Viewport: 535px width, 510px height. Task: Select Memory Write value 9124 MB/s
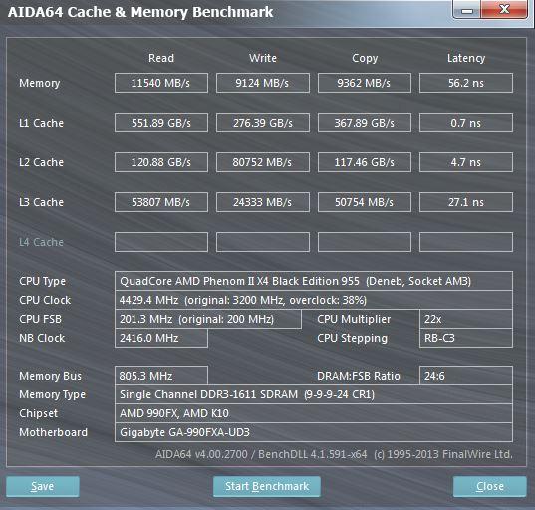263,83
